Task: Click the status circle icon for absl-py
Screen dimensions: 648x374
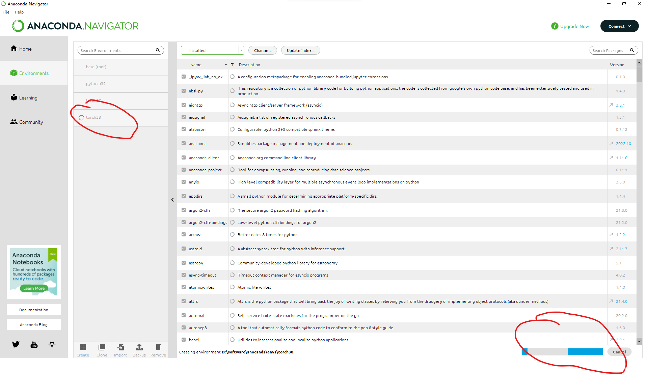Action: click(x=232, y=91)
